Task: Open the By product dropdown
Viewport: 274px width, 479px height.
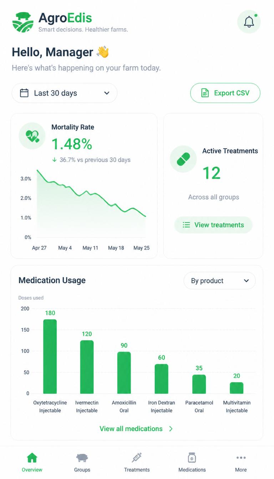Action: [x=220, y=280]
